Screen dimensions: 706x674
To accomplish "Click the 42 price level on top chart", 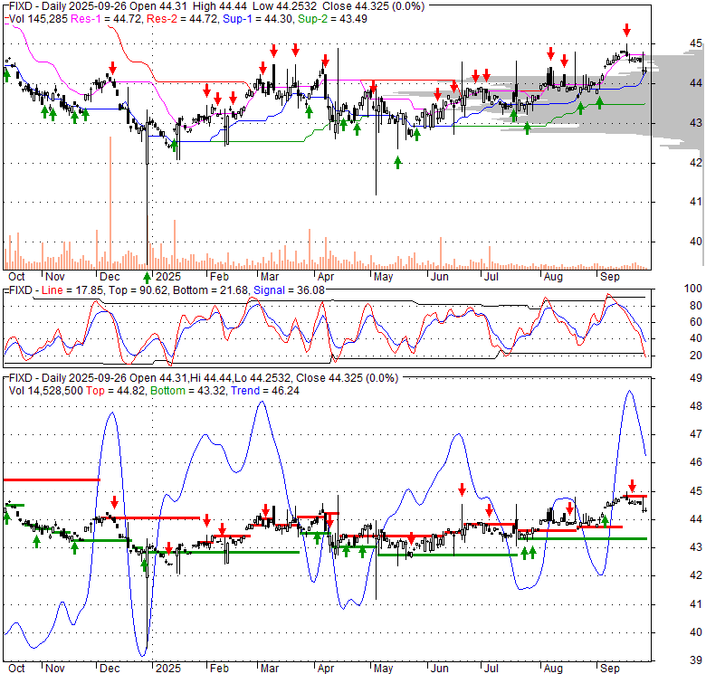I will coord(696,162).
